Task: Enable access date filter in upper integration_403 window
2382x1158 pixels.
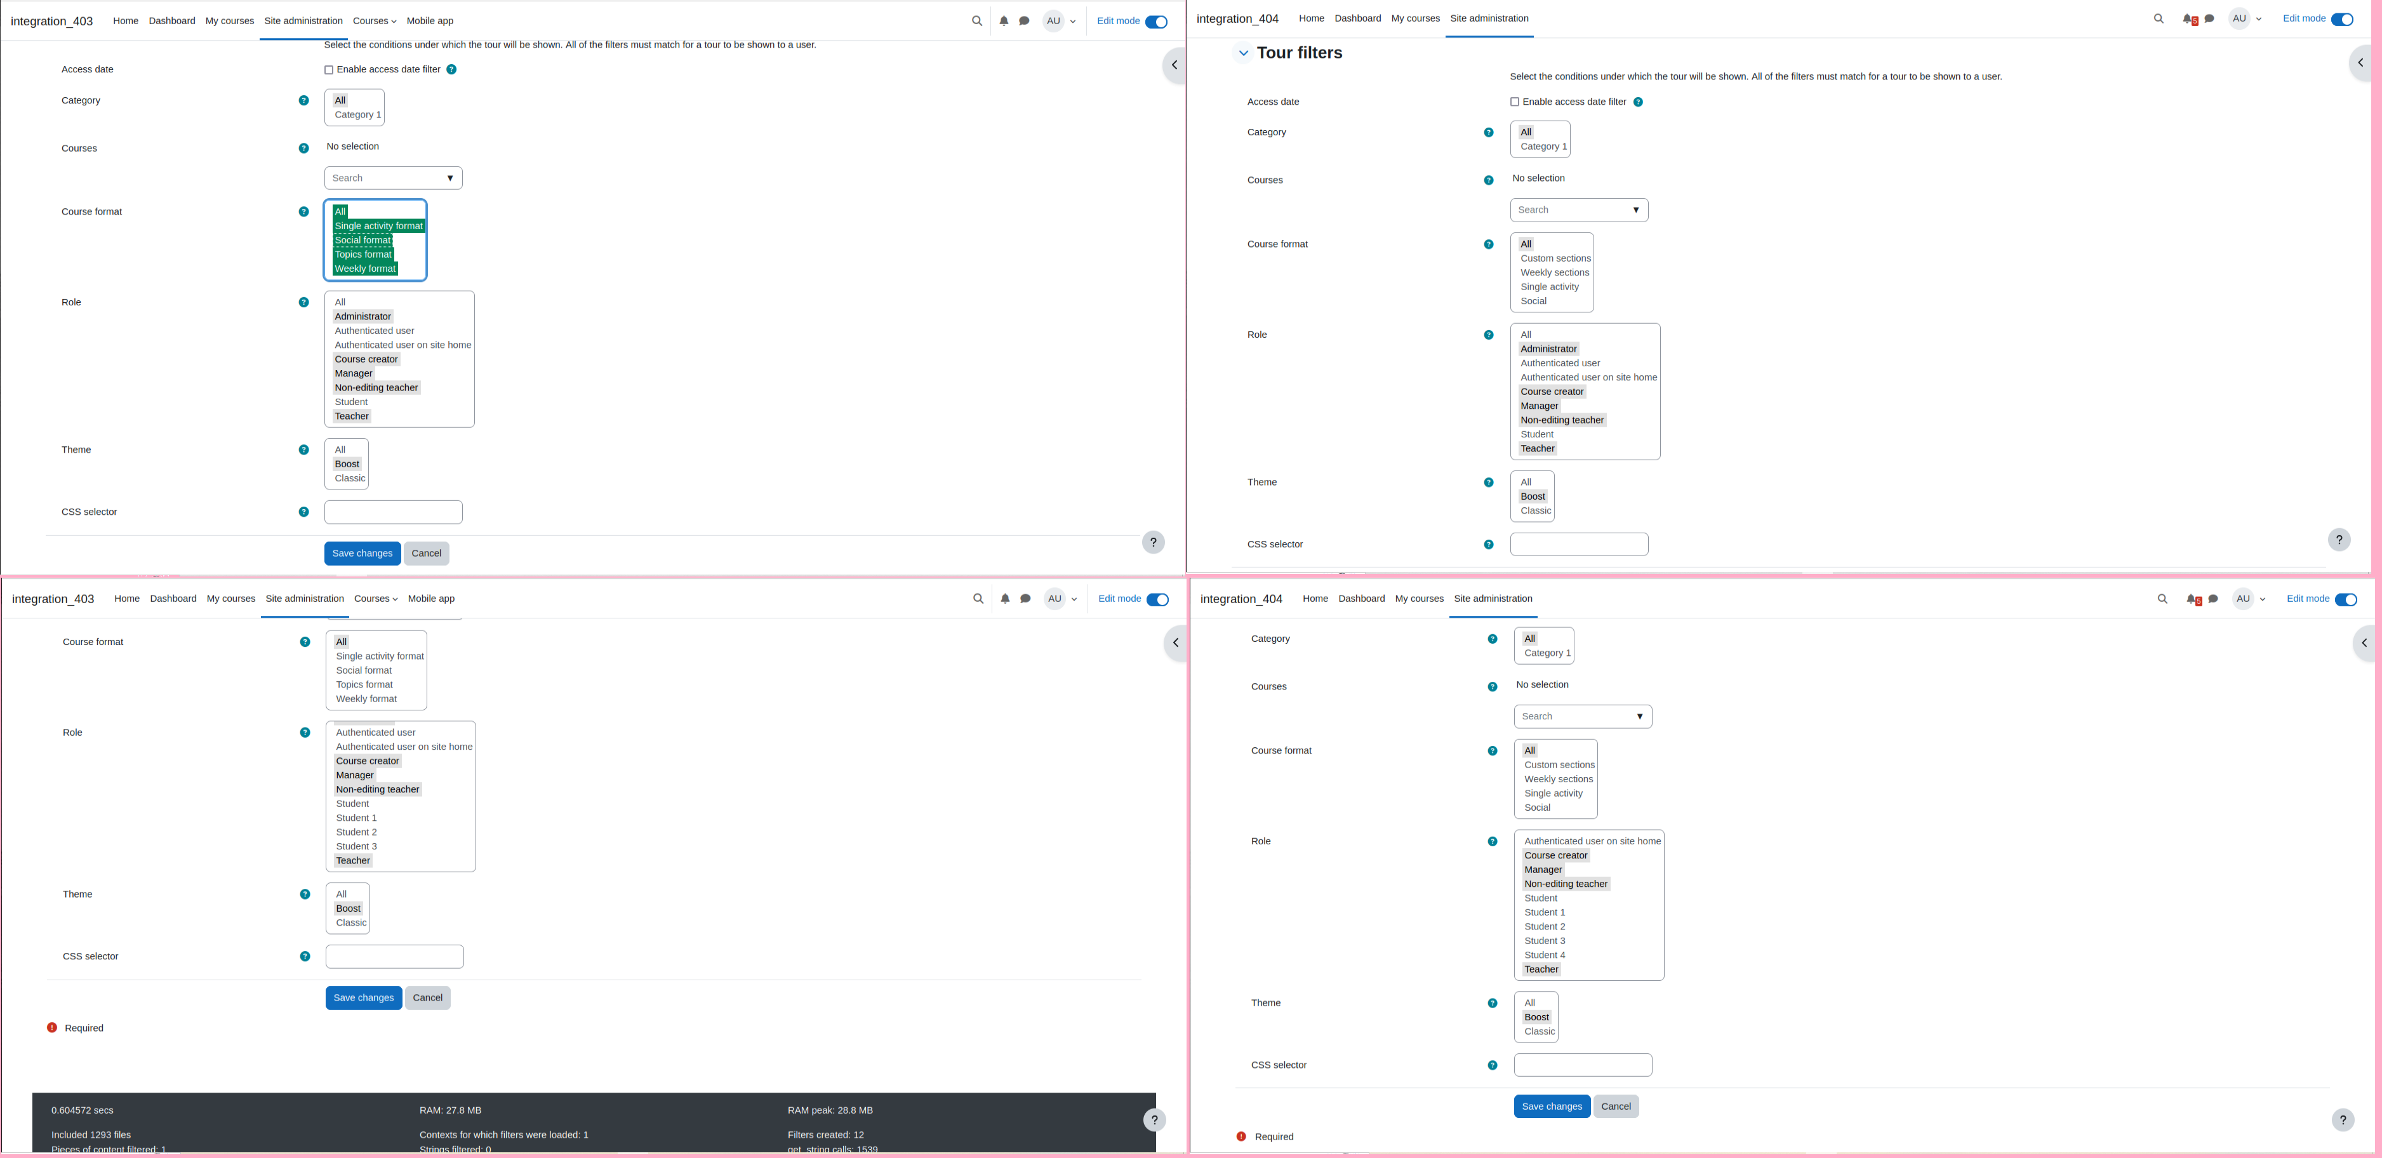Action: (328, 69)
